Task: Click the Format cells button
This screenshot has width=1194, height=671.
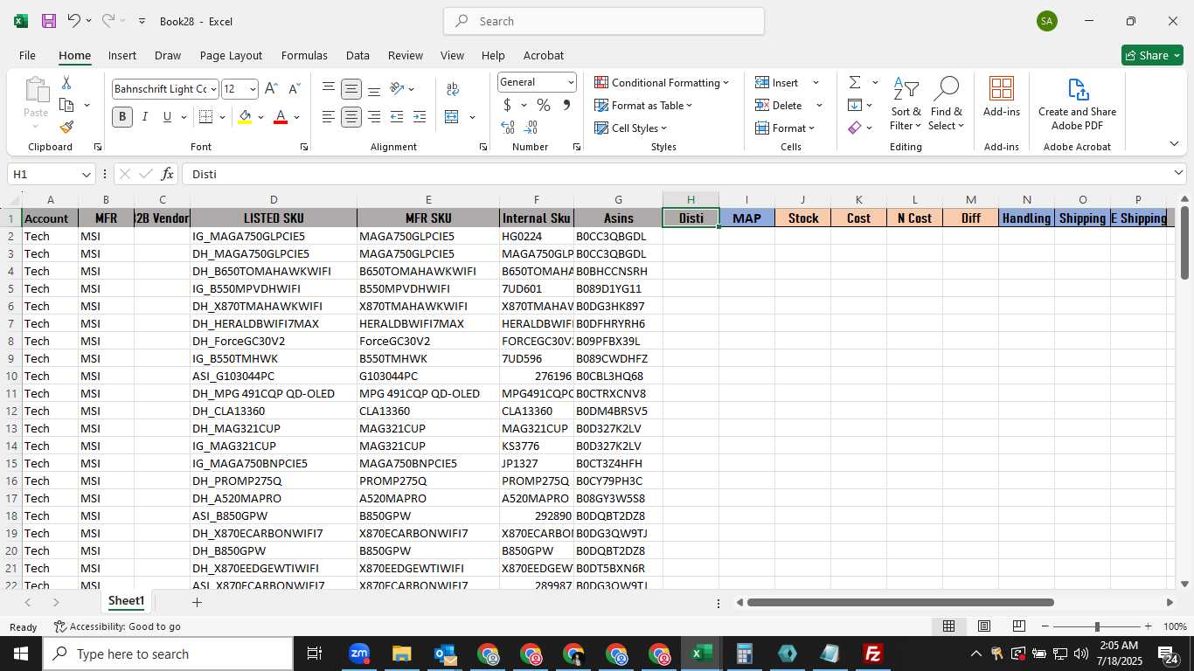Action: 785,128
